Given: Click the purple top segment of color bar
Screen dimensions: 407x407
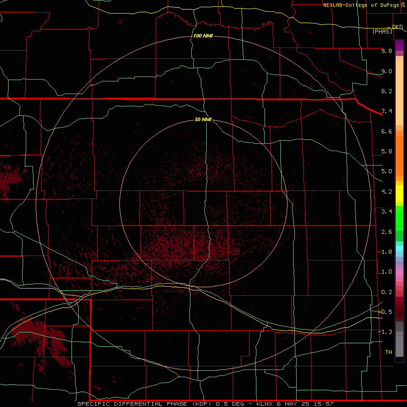Looking at the screenshot, I should tap(399, 45).
